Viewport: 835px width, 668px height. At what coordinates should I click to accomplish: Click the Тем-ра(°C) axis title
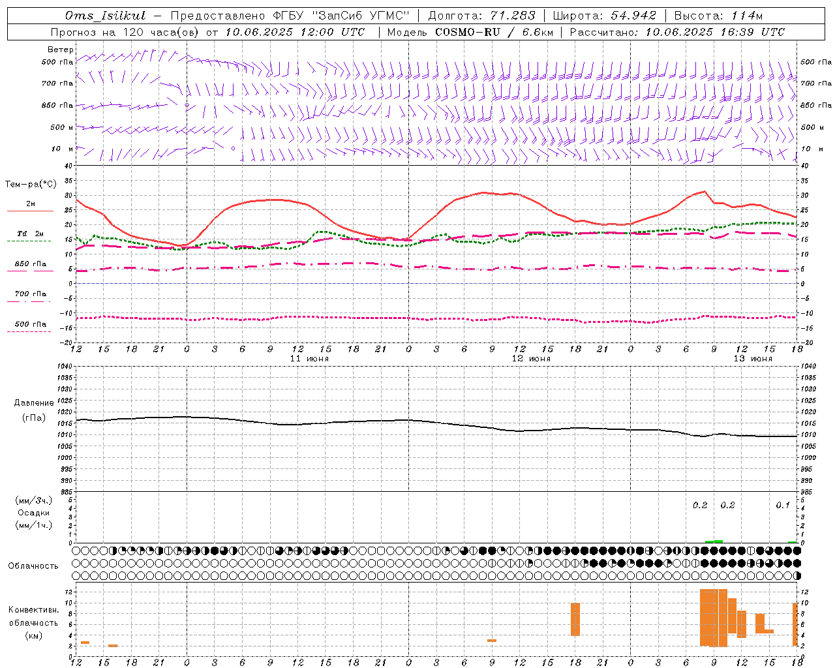(31, 184)
